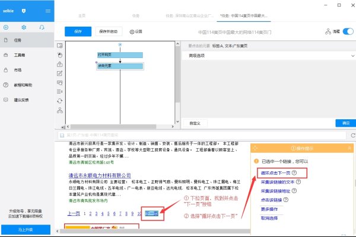This screenshot has width=356, height=237.
Task: Open the 主页 tab
Action: [82, 15]
